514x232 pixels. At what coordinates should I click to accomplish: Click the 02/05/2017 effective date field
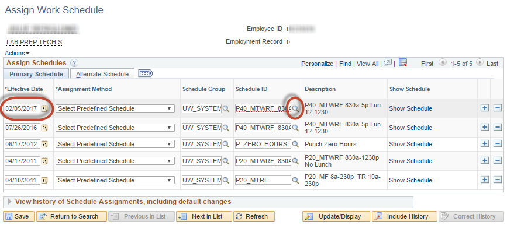(22, 108)
